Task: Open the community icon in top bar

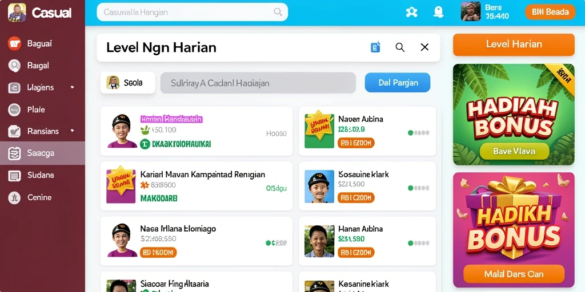Action: pos(411,12)
